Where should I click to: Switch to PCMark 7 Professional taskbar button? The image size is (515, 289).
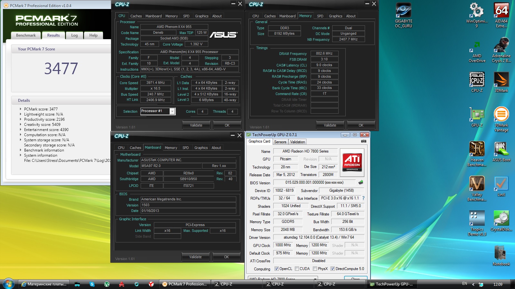[186, 284]
